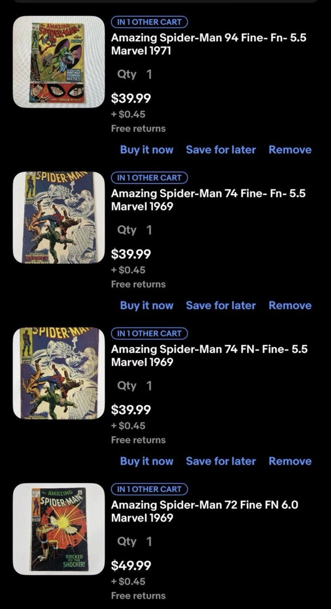Open the Spider-Man 72 Shocker cover thumbnail
Image resolution: width=331 pixels, height=609 pixels.
[59, 529]
